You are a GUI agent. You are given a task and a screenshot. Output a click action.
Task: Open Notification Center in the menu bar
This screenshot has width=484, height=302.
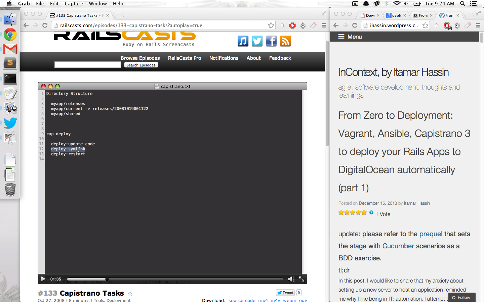474,4
